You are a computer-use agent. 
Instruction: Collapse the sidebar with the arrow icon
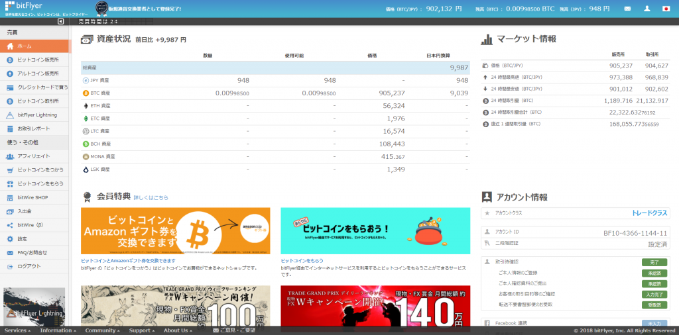point(61,21)
